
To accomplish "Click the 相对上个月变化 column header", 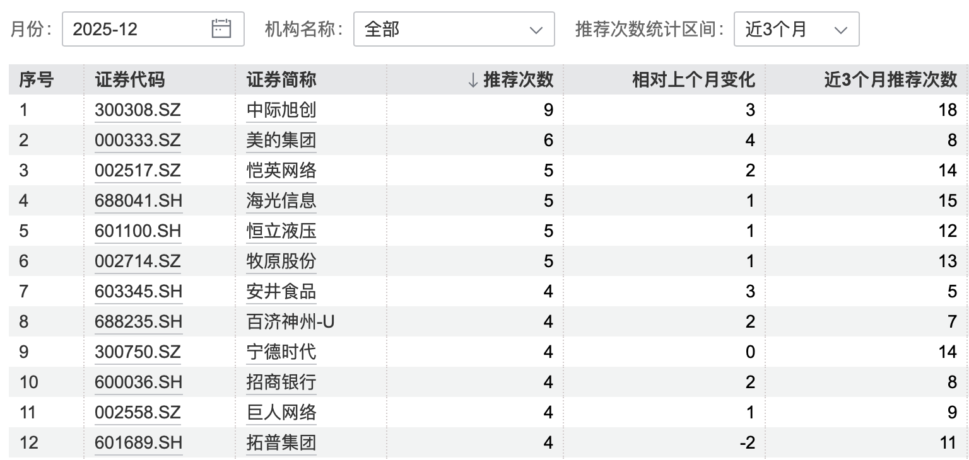I will click(693, 80).
